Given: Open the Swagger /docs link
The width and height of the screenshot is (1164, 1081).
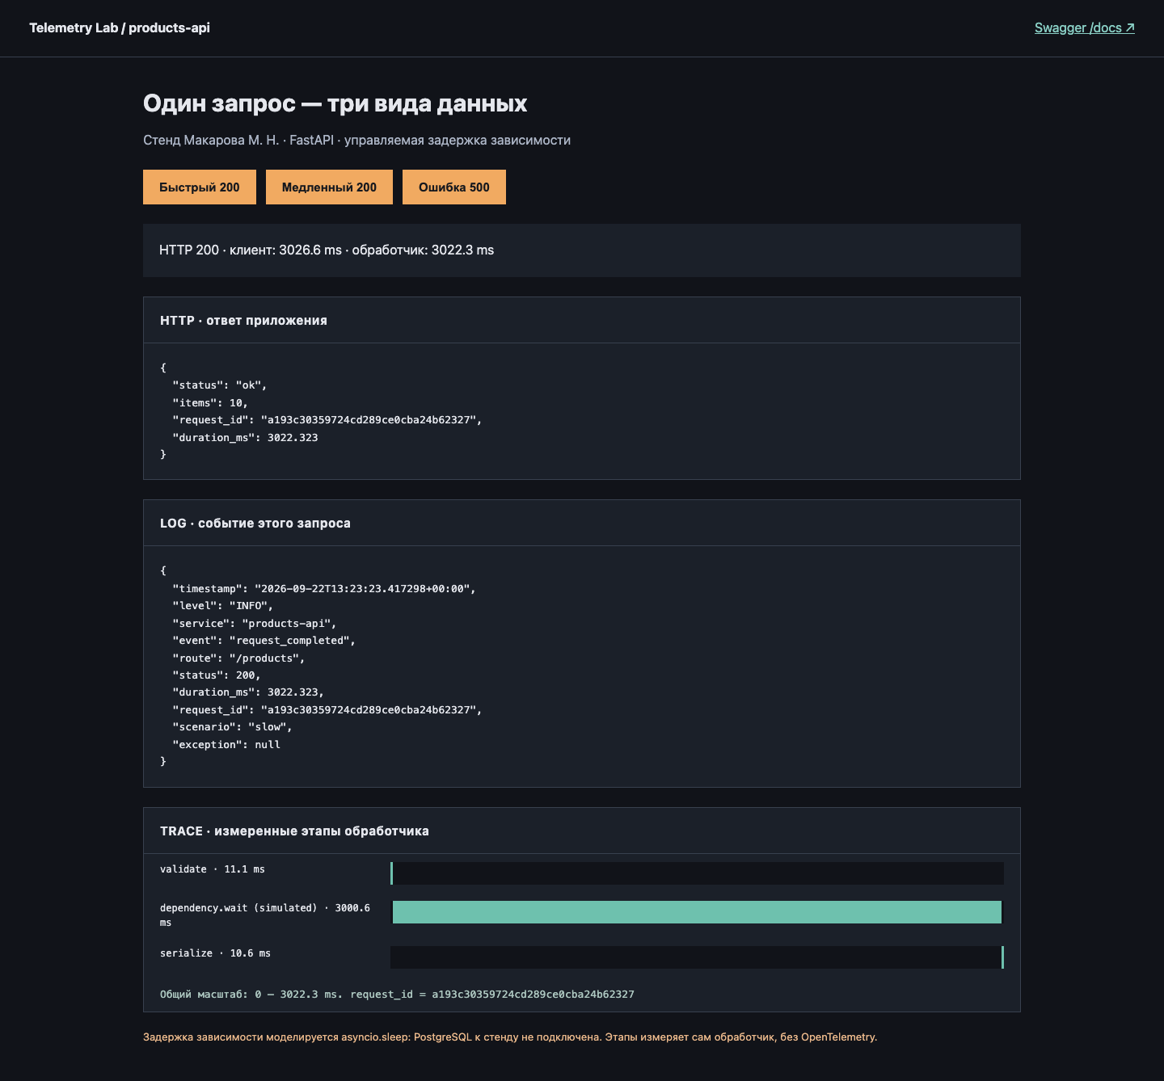Looking at the screenshot, I should 1085,27.
